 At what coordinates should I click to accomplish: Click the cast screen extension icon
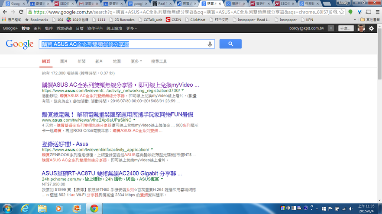click(369, 12)
